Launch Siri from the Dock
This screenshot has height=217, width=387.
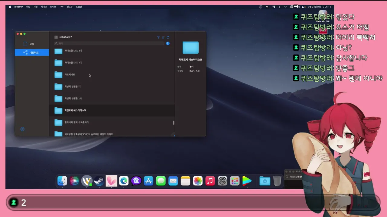click(74, 181)
